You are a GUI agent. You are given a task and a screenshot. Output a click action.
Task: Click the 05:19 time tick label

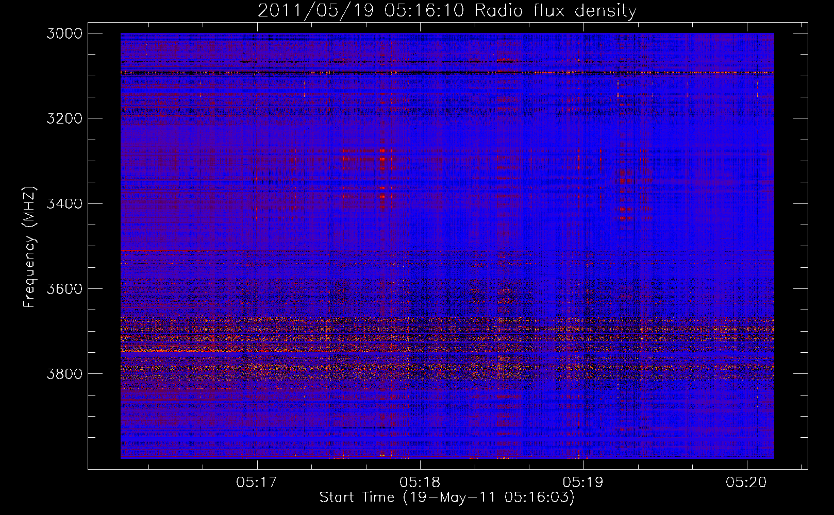(x=583, y=482)
